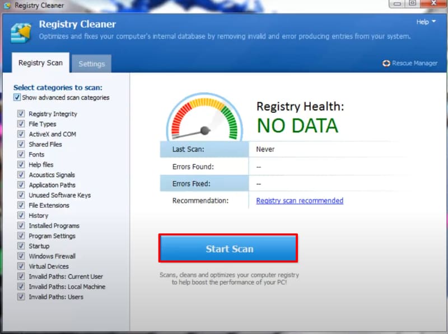Uncheck Invalid Paths: Users
This screenshot has width=448, height=334.
pyautogui.click(x=21, y=297)
